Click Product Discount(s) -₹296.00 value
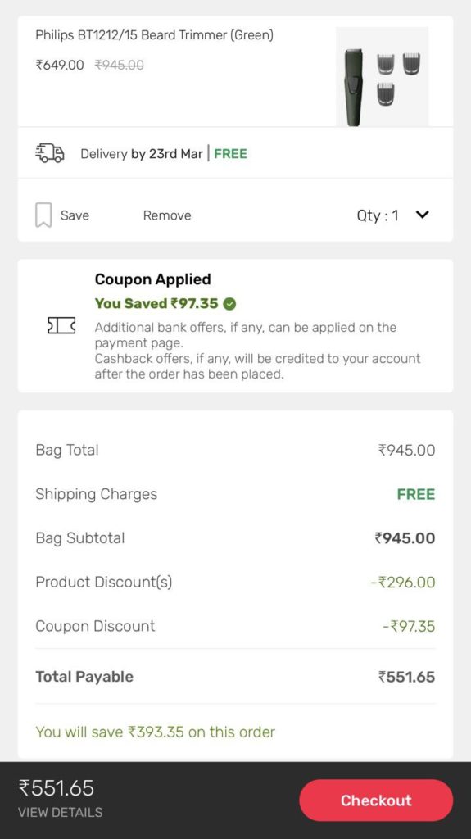471x839 pixels. pos(403,583)
